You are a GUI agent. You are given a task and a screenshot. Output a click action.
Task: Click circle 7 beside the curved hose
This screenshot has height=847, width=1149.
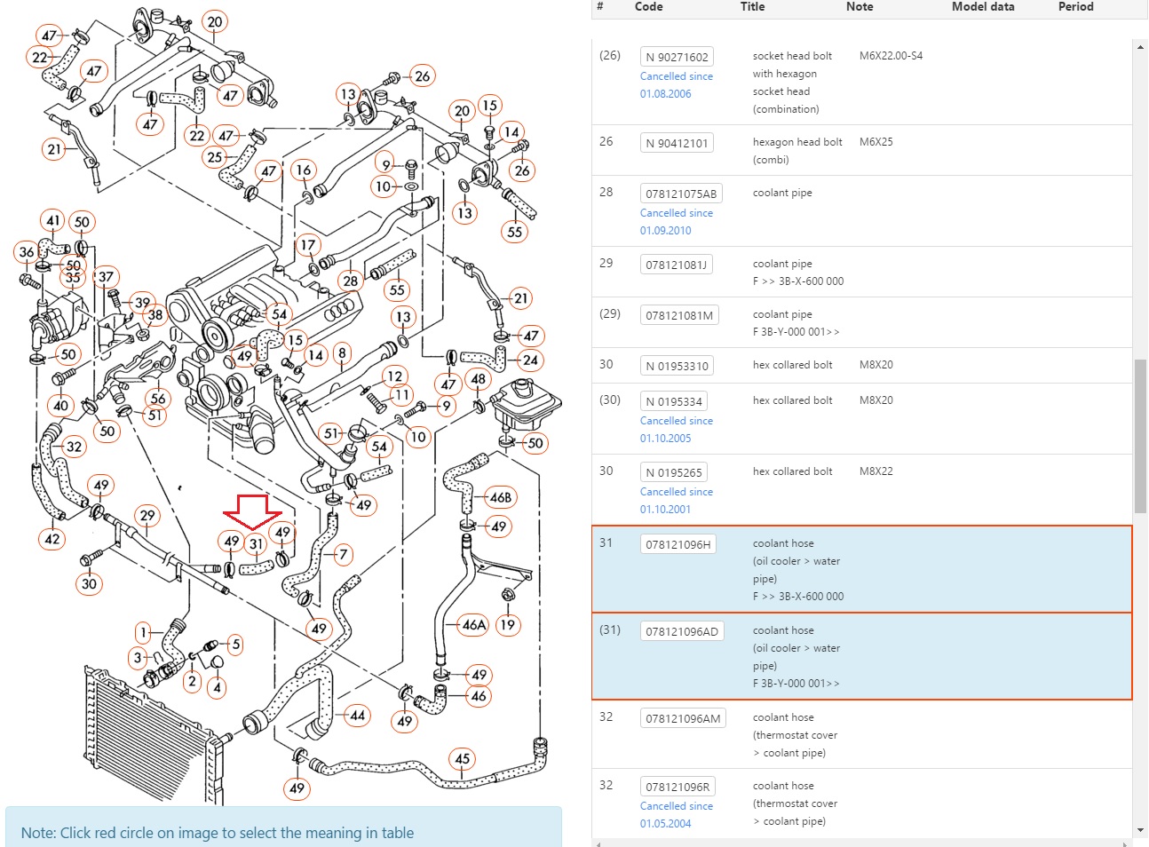(x=343, y=555)
